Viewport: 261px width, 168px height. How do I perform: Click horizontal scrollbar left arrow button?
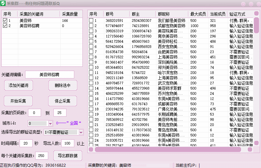91,149
